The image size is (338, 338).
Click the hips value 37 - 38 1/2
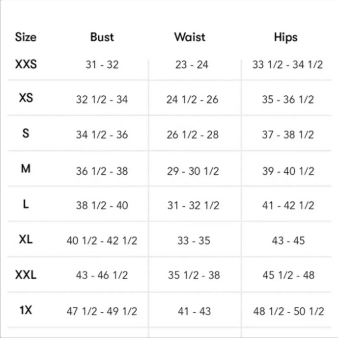click(x=288, y=135)
